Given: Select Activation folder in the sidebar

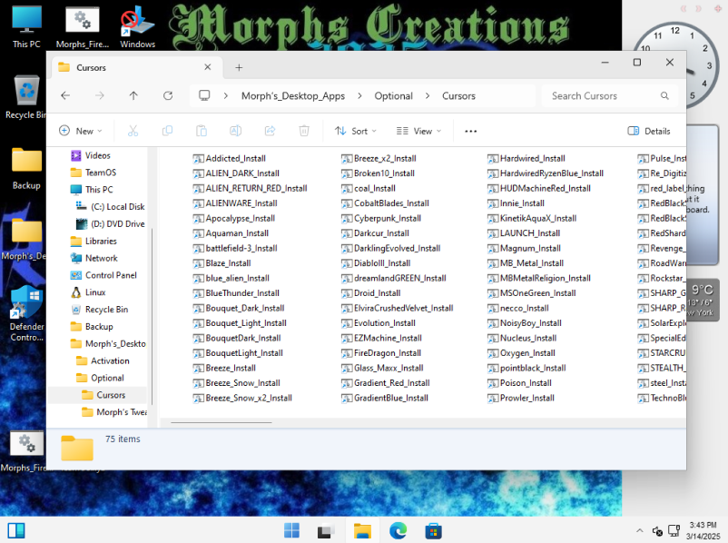Looking at the screenshot, I should [x=110, y=360].
